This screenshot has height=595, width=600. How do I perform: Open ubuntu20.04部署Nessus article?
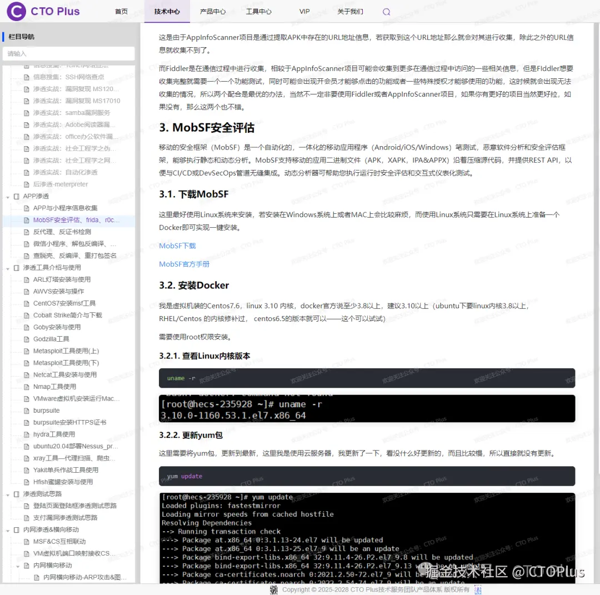point(76,446)
